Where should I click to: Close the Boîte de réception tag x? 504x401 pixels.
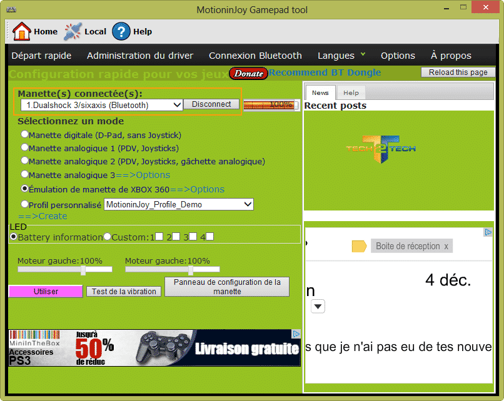click(446, 246)
